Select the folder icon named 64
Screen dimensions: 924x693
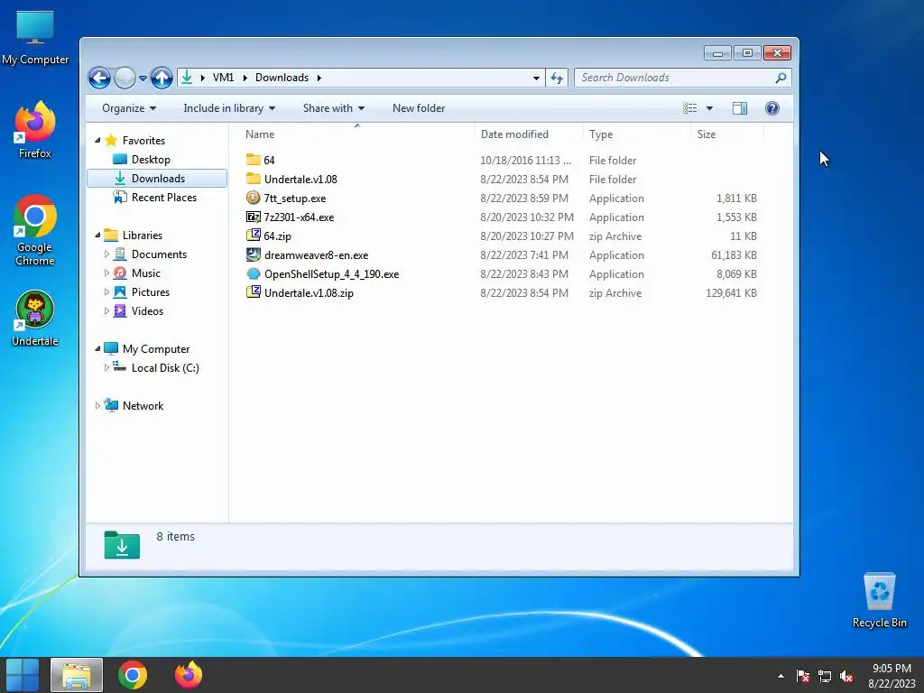[x=254, y=160]
